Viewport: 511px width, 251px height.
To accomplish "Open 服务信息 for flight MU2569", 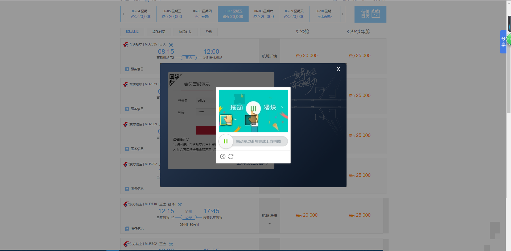I will pos(134,149).
